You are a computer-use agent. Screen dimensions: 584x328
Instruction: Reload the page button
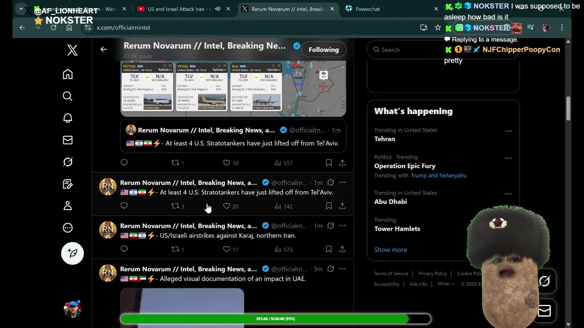pos(53,27)
